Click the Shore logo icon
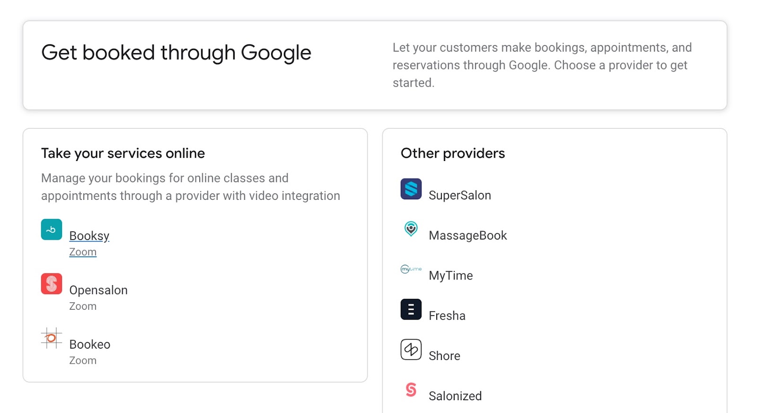This screenshot has height=413, width=757. pyautogui.click(x=411, y=350)
